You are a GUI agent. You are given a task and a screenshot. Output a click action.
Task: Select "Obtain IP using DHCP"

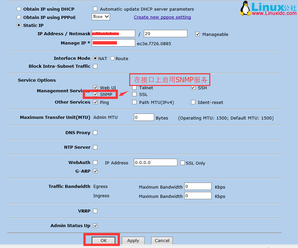coord(19,9)
